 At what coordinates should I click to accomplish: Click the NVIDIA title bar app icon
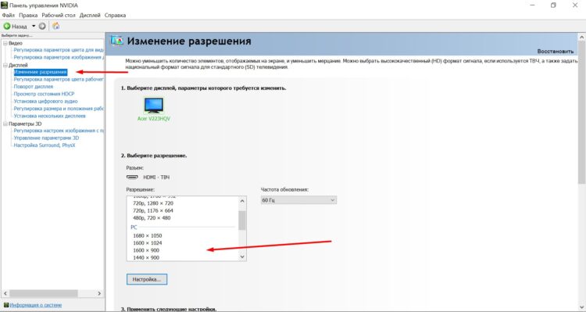[x=4, y=5]
